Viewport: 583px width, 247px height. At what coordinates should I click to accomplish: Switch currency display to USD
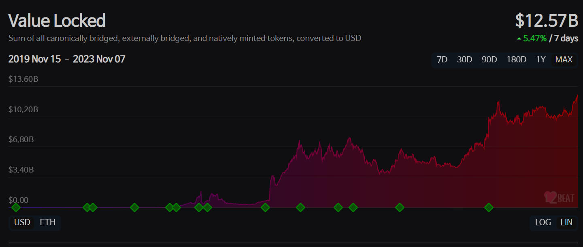pos(22,222)
